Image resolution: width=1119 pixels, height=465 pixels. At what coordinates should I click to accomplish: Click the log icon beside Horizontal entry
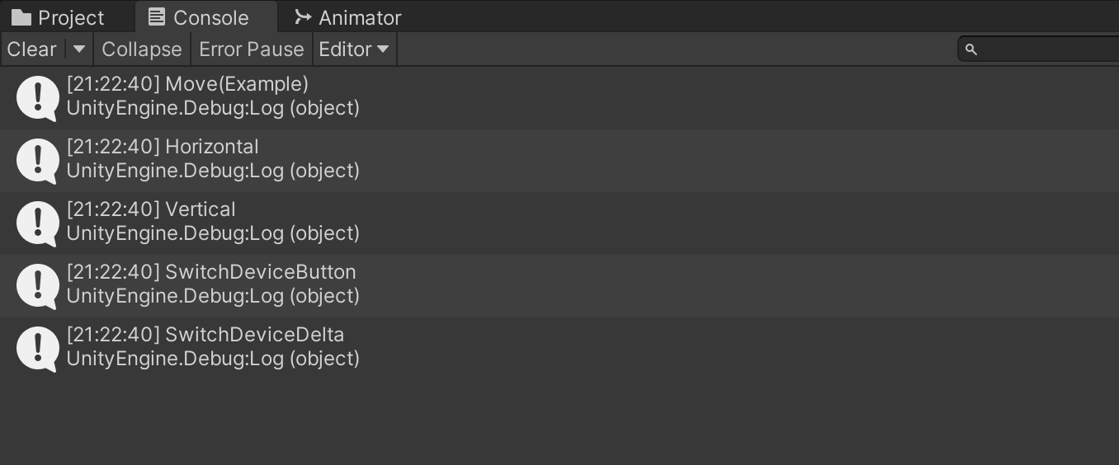coord(37,160)
